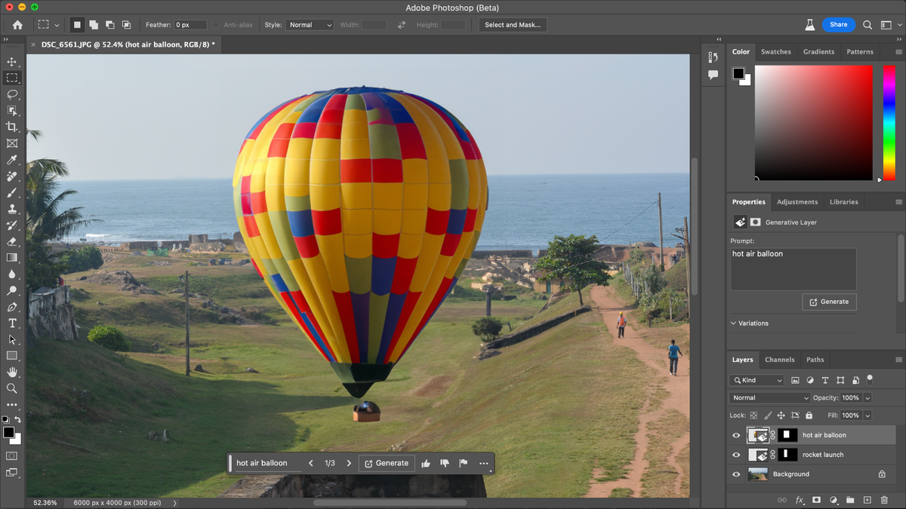Screen dimensions: 906x509
Task: Click the Select and Mask button
Action: coord(513,24)
